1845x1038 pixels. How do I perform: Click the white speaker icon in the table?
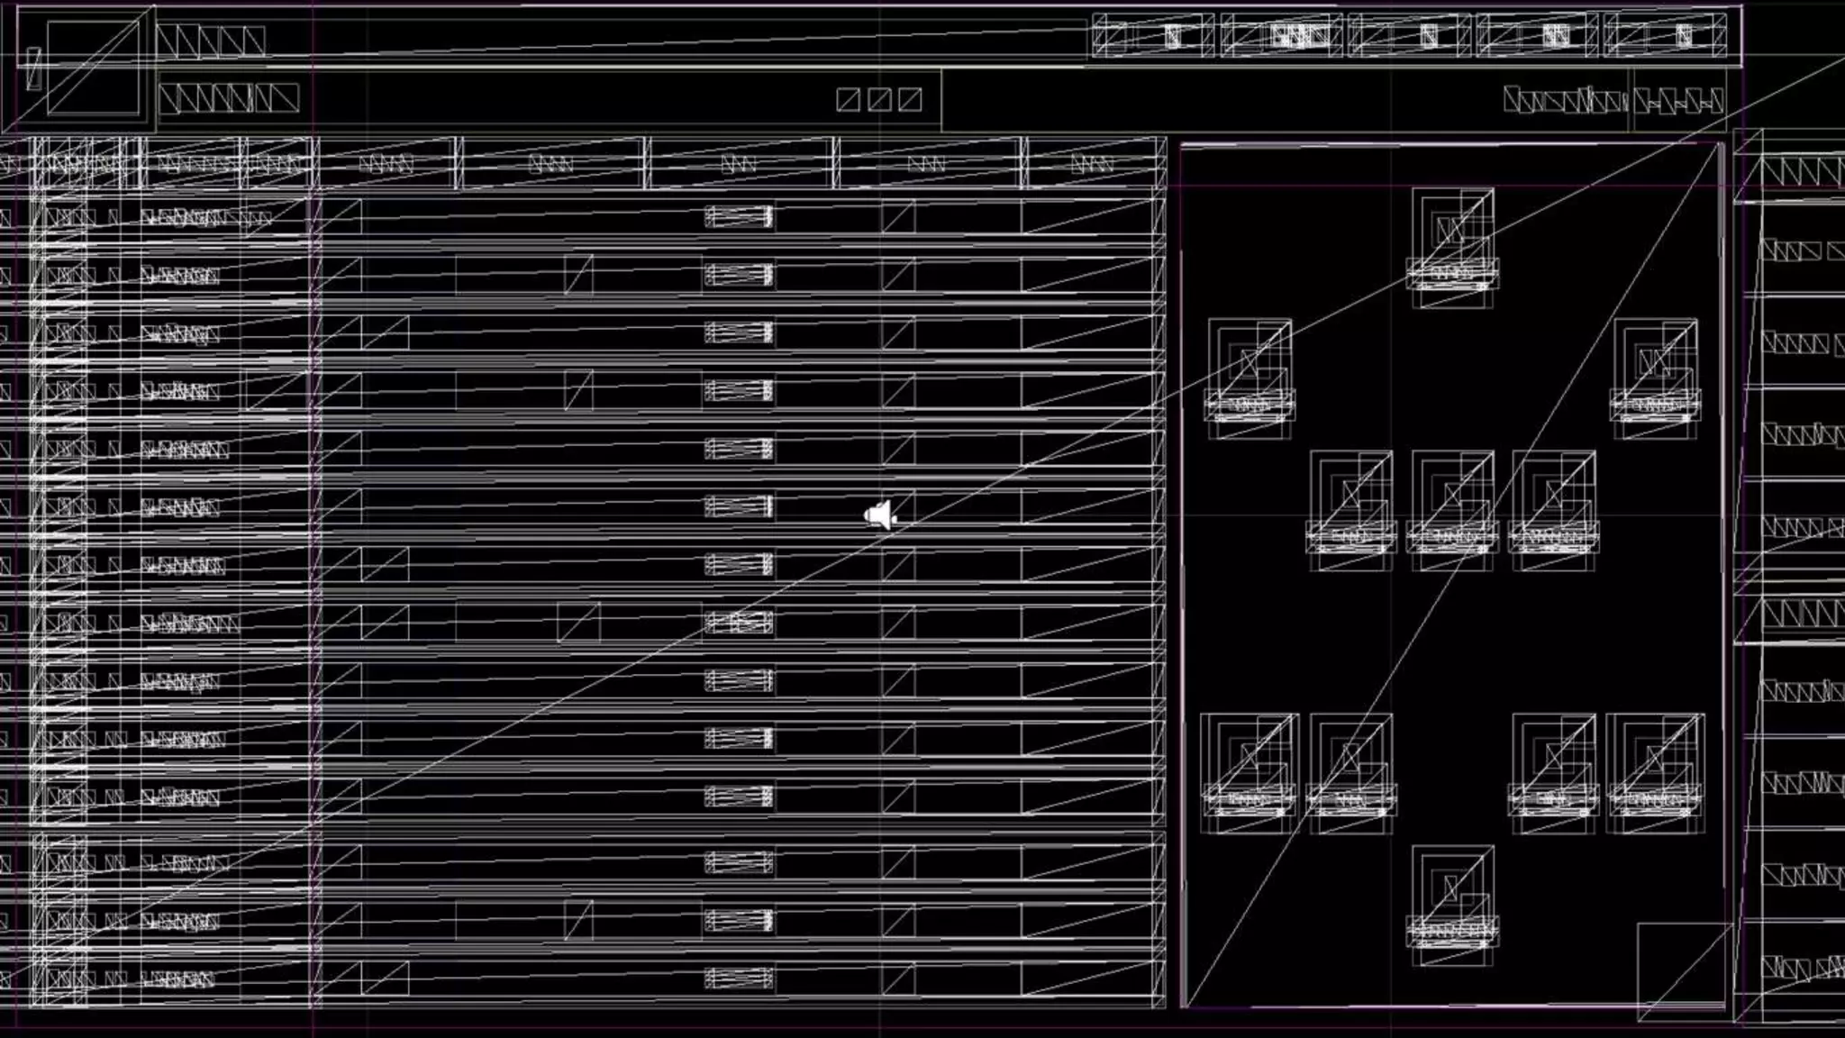[879, 515]
